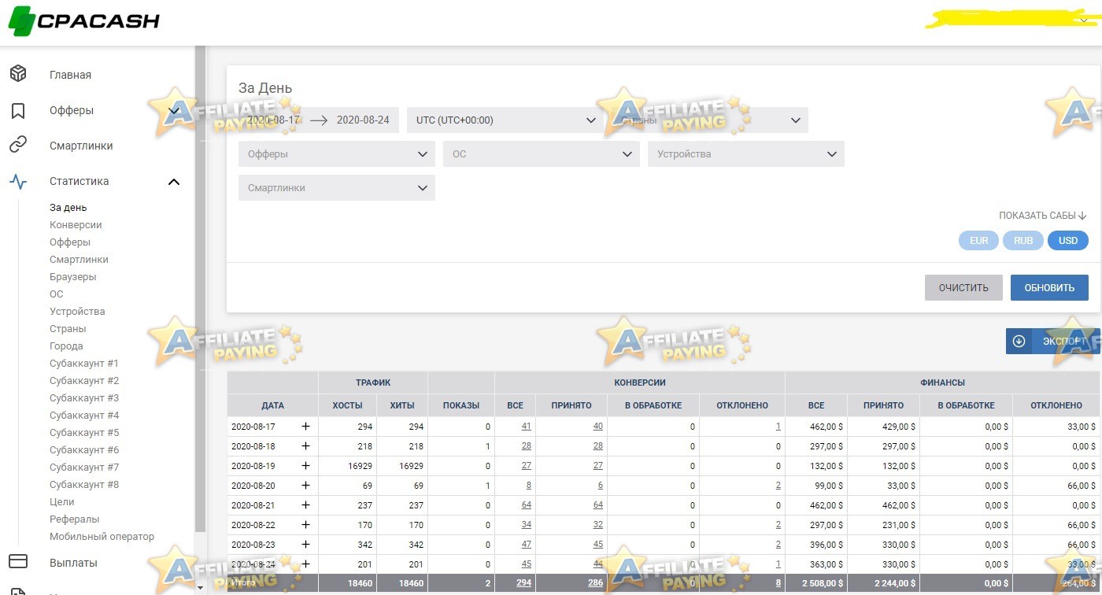
Task: Open Субаккаунт #8 statistics
Action: pos(84,485)
